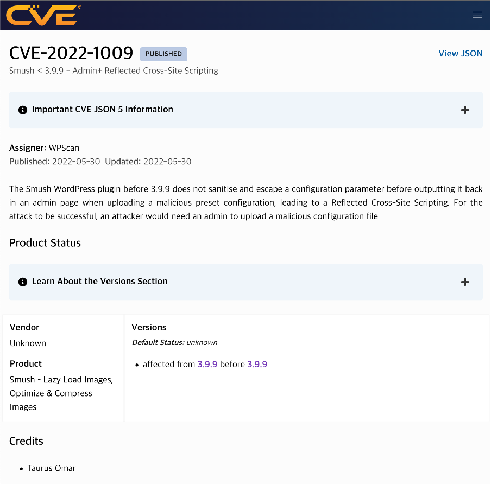Select the CVE-2022-1009 heading text
The height and width of the screenshot is (485, 491).
[x=71, y=53]
